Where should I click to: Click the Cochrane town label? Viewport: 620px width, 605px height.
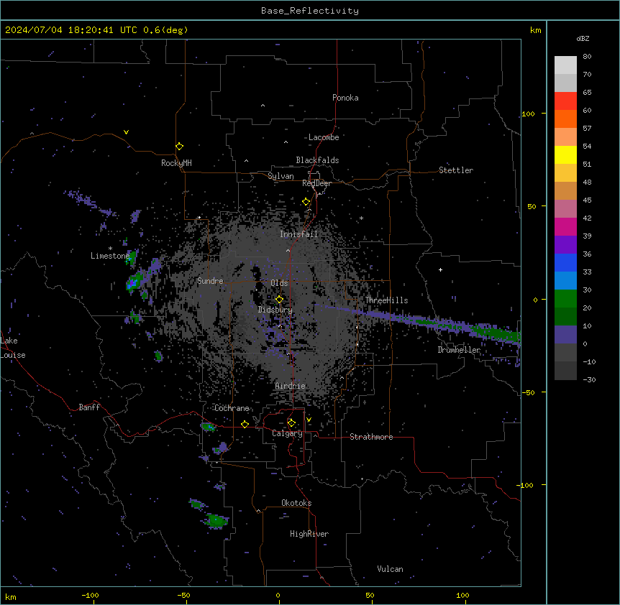click(x=232, y=408)
